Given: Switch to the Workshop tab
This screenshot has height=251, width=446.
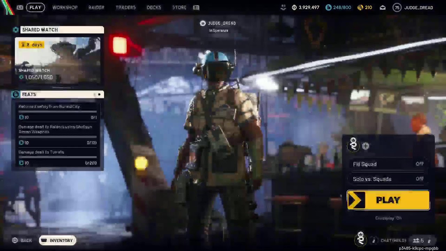Looking at the screenshot, I should [65, 7].
